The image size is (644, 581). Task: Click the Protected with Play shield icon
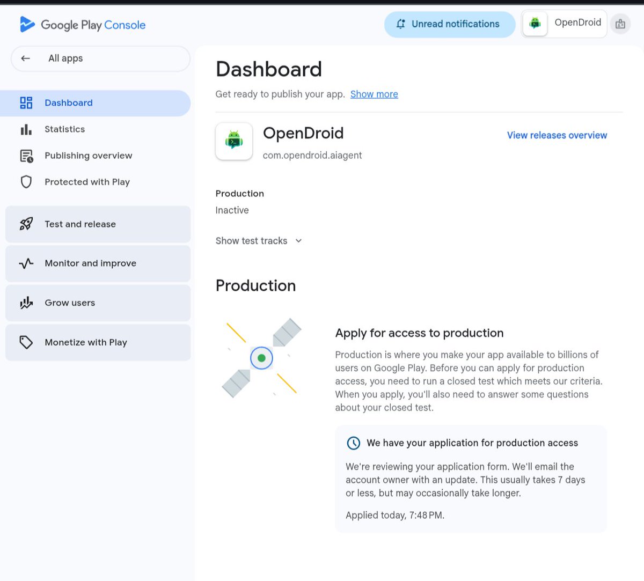click(x=26, y=182)
